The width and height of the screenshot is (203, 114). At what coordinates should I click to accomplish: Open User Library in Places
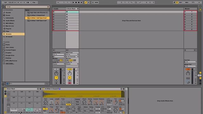(x=10, y=47)
